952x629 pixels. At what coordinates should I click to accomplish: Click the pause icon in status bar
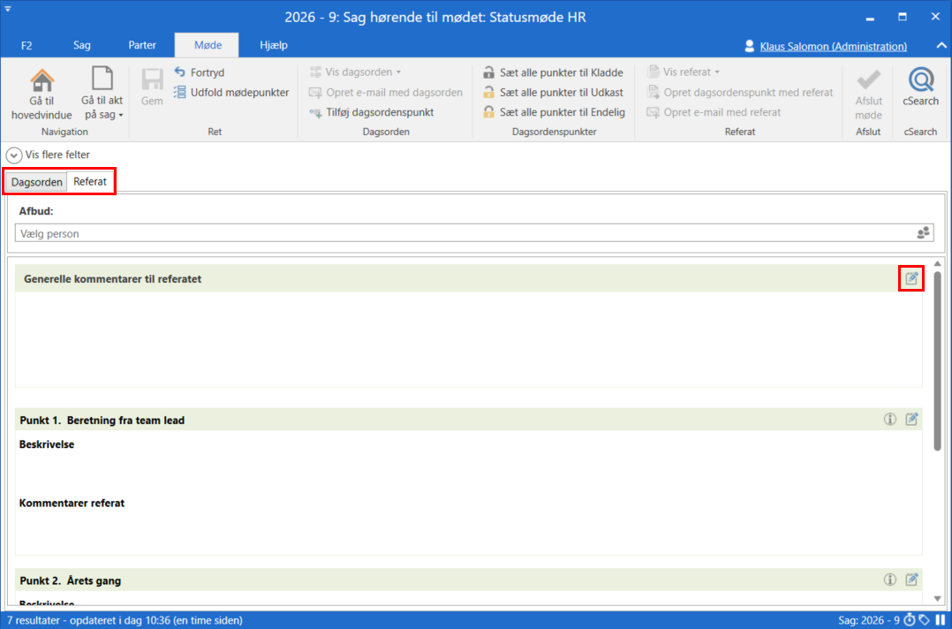click(x=939, y=620)
